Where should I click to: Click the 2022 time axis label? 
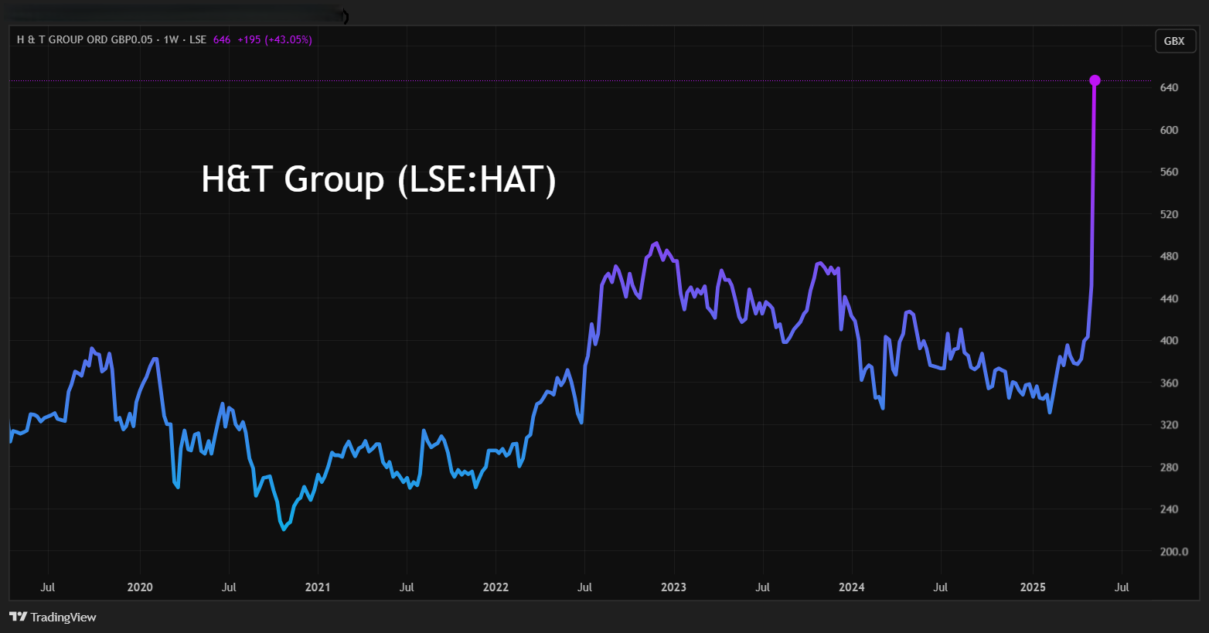click(x=496, y=587)
